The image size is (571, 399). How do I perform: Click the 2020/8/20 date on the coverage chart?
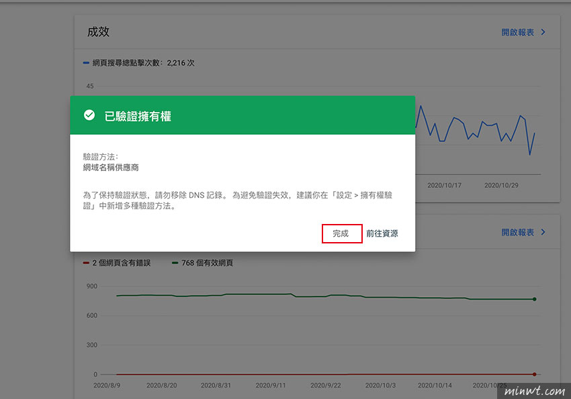(162, 385)
